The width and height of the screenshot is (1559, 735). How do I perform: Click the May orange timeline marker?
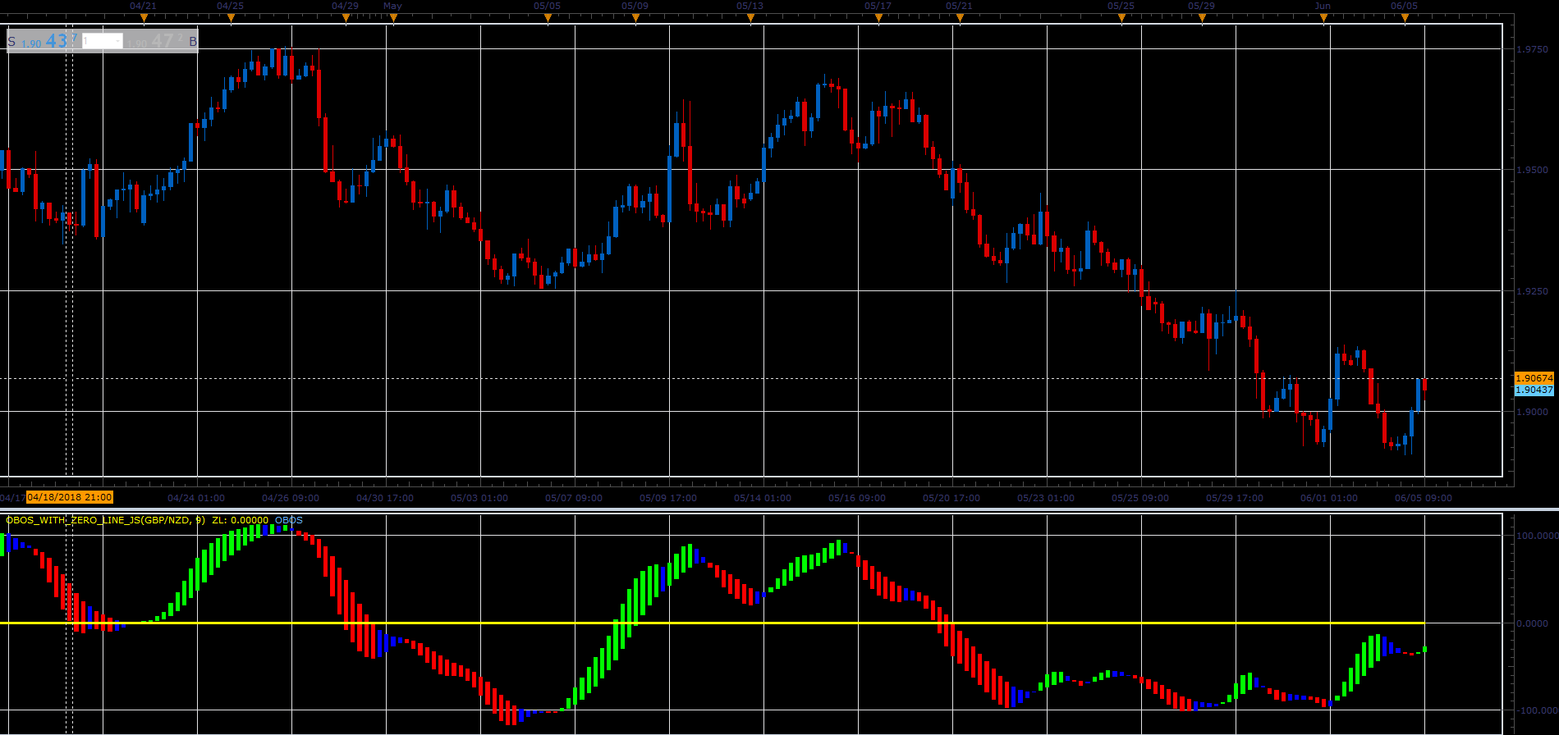pos(392,17)
